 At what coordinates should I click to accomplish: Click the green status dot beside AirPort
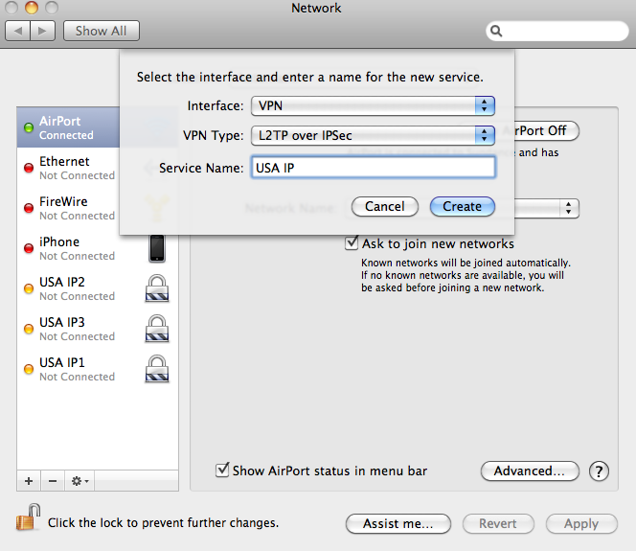tap(29, 127)
